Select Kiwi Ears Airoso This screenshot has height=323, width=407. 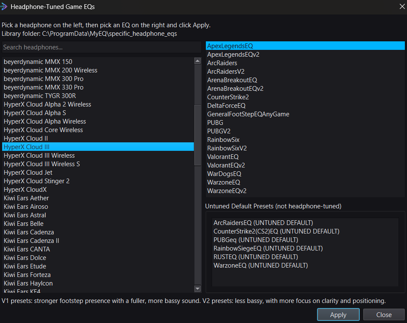click(98, 207)
